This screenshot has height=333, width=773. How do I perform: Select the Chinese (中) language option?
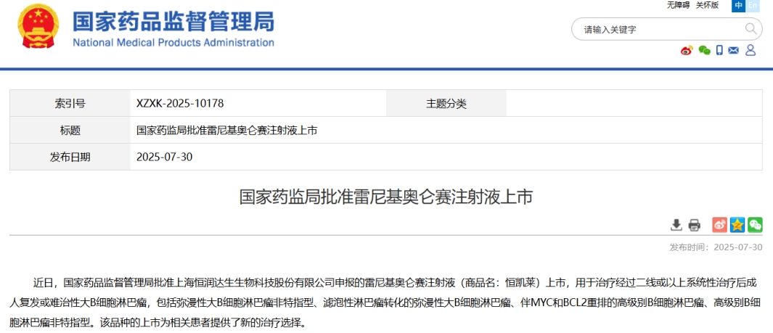(x=738, y=5)
